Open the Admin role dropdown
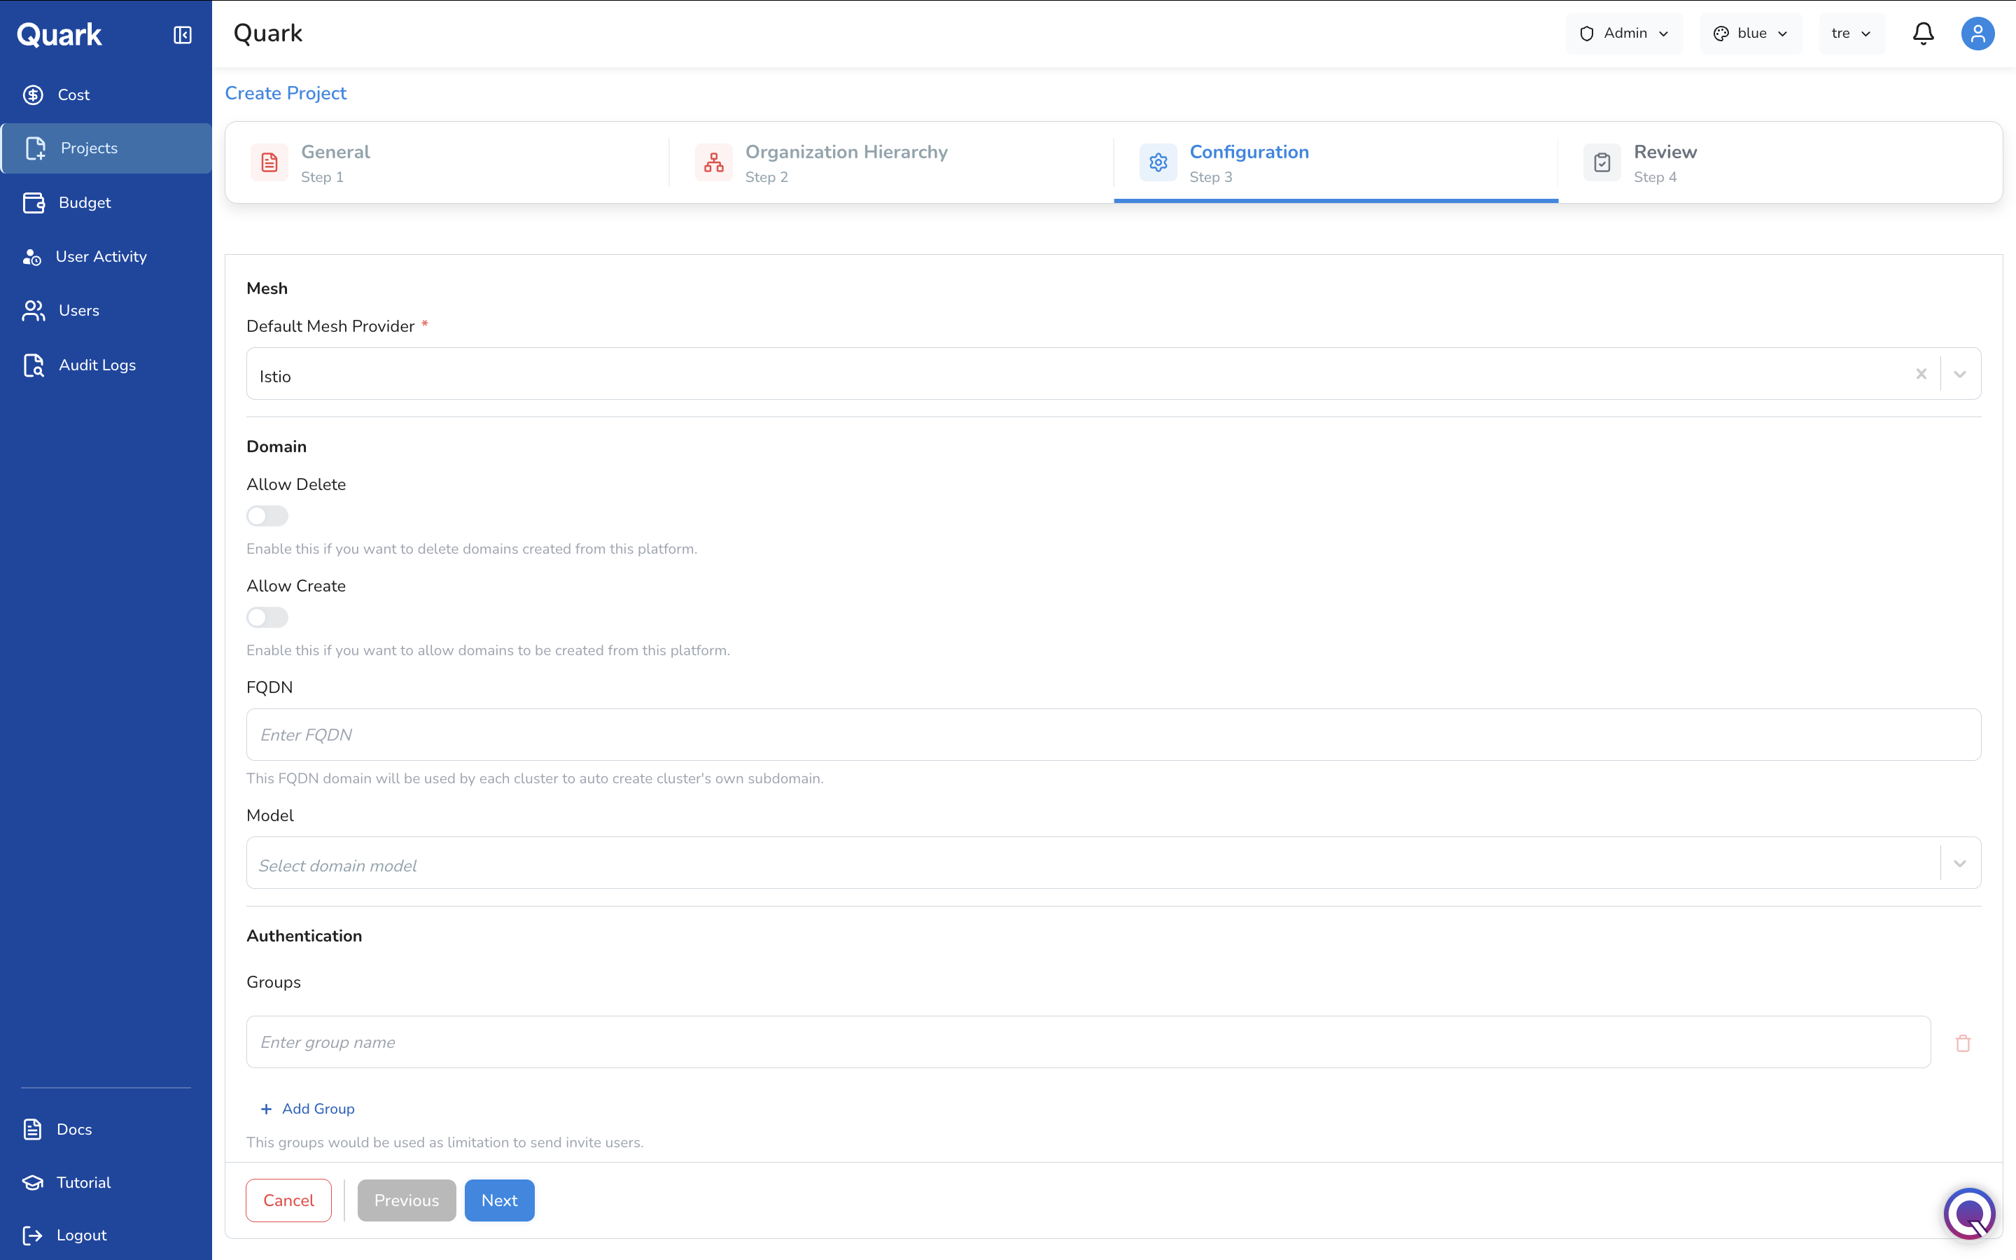Image resolution: width=2016 pixels, height=1260 pixels. (1623, 34)
